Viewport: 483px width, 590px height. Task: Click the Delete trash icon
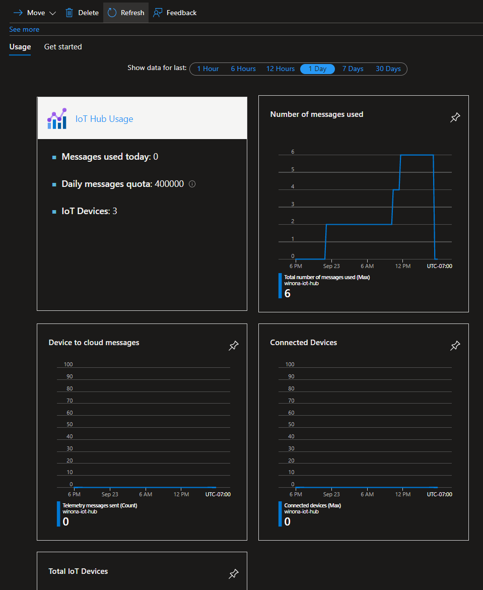(69, 13)
